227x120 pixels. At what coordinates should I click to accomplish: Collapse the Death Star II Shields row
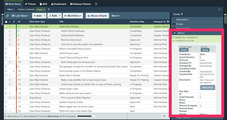point(10,76)
